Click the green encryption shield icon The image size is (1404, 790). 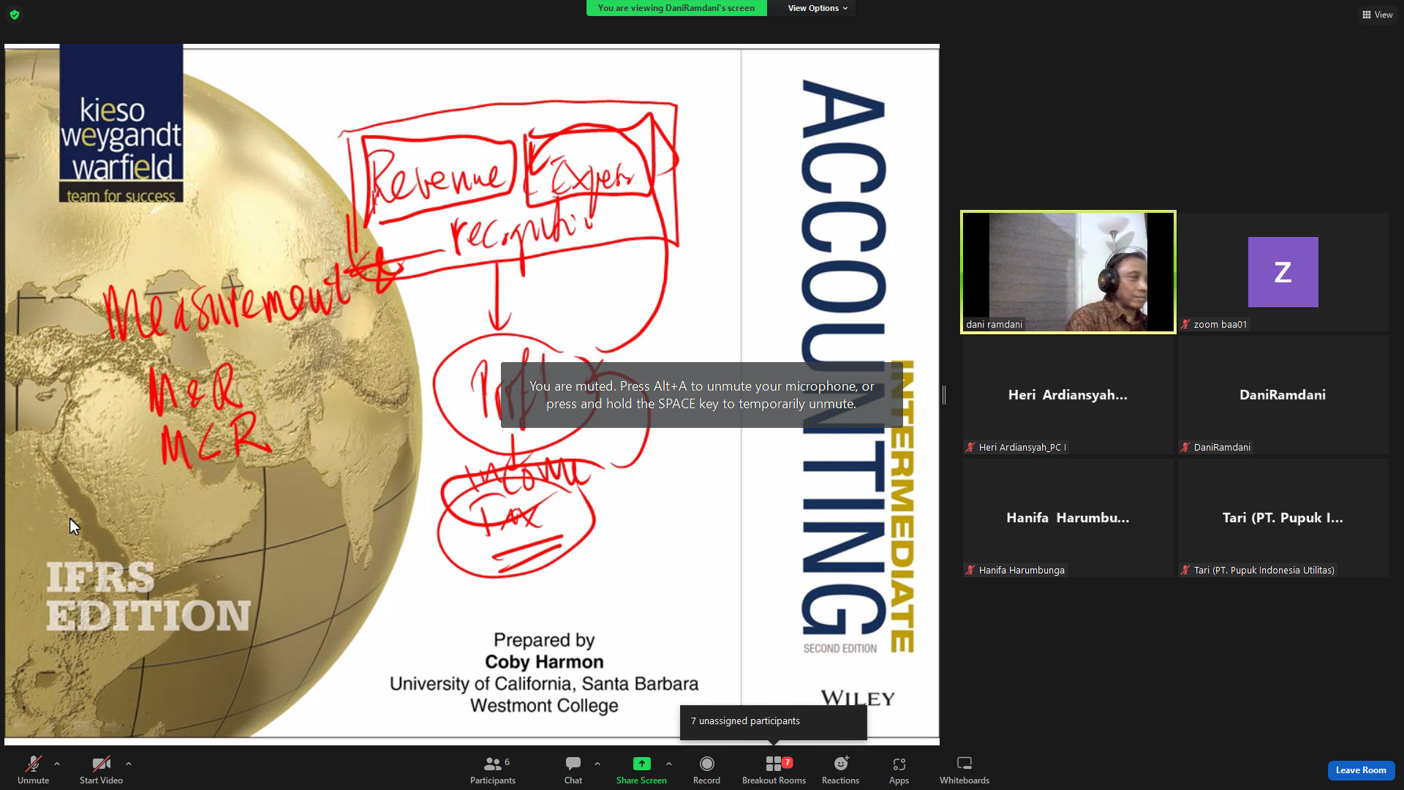15,15
